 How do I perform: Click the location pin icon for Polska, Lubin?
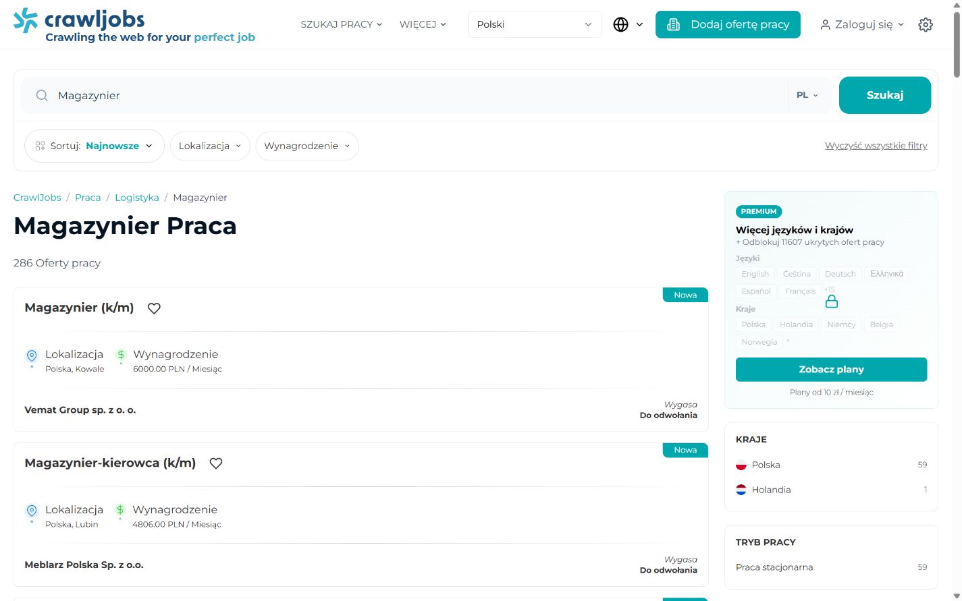point(32,511)
